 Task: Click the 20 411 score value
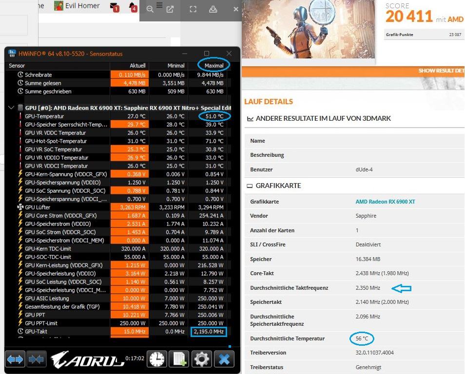409,16
